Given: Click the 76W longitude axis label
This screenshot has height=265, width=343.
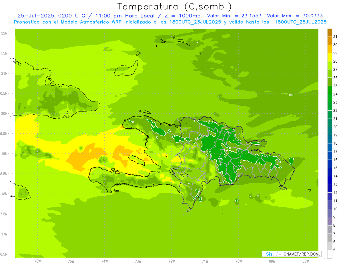Looking at the screenshot, I should [37, 261].
